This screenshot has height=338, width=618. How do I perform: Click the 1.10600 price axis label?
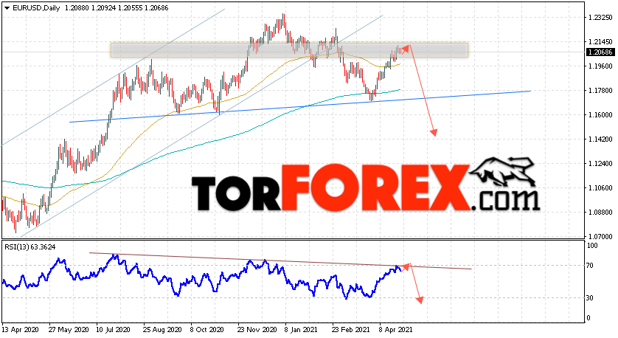click(600, 188)
